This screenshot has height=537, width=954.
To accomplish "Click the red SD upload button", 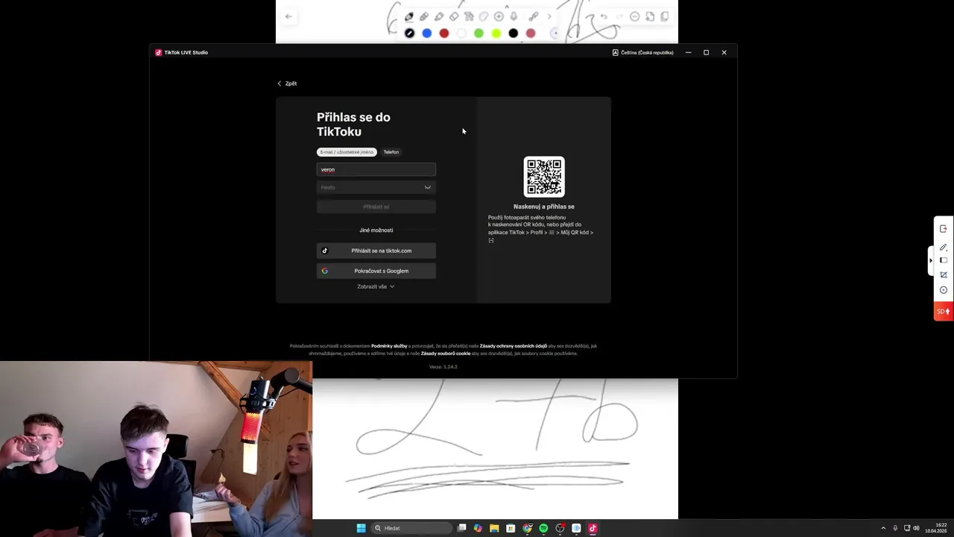I will [944, 311].
